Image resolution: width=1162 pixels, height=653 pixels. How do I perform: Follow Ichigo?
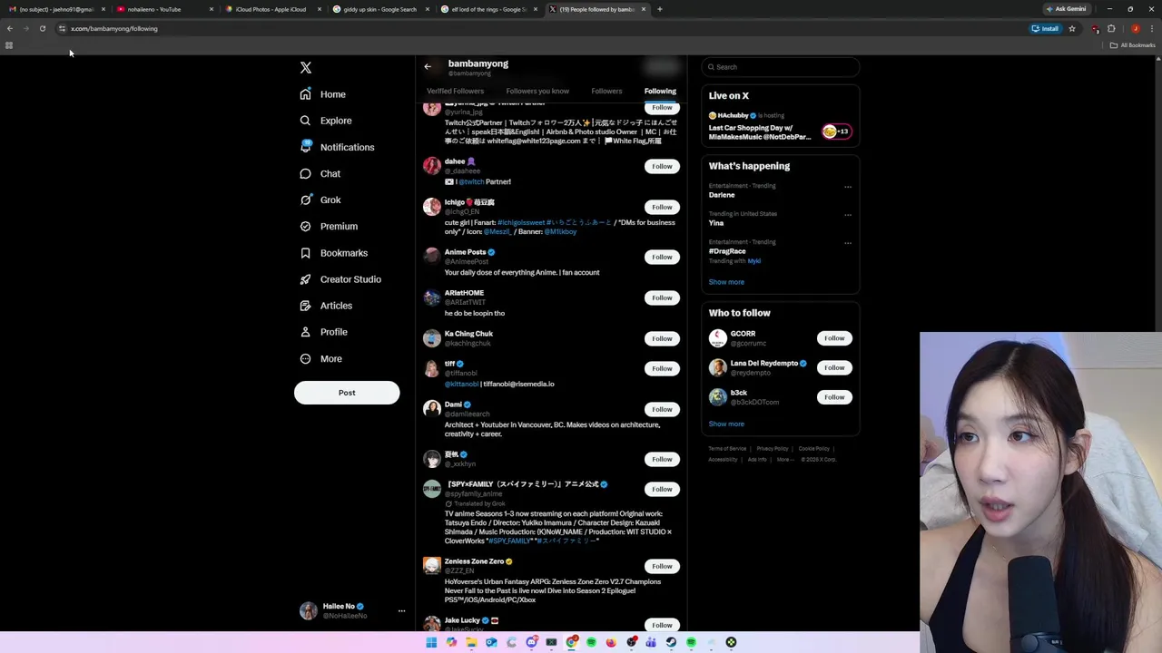point(662,207)
